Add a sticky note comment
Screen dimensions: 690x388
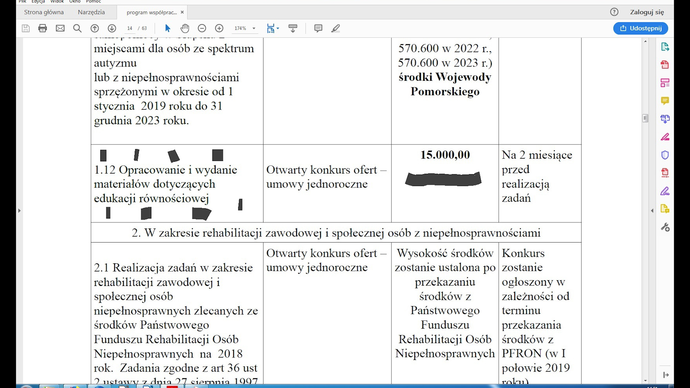tap(318, 28)
